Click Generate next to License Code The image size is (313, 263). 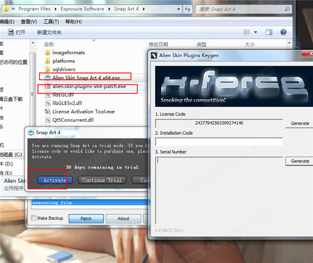(x=299, y=123)
